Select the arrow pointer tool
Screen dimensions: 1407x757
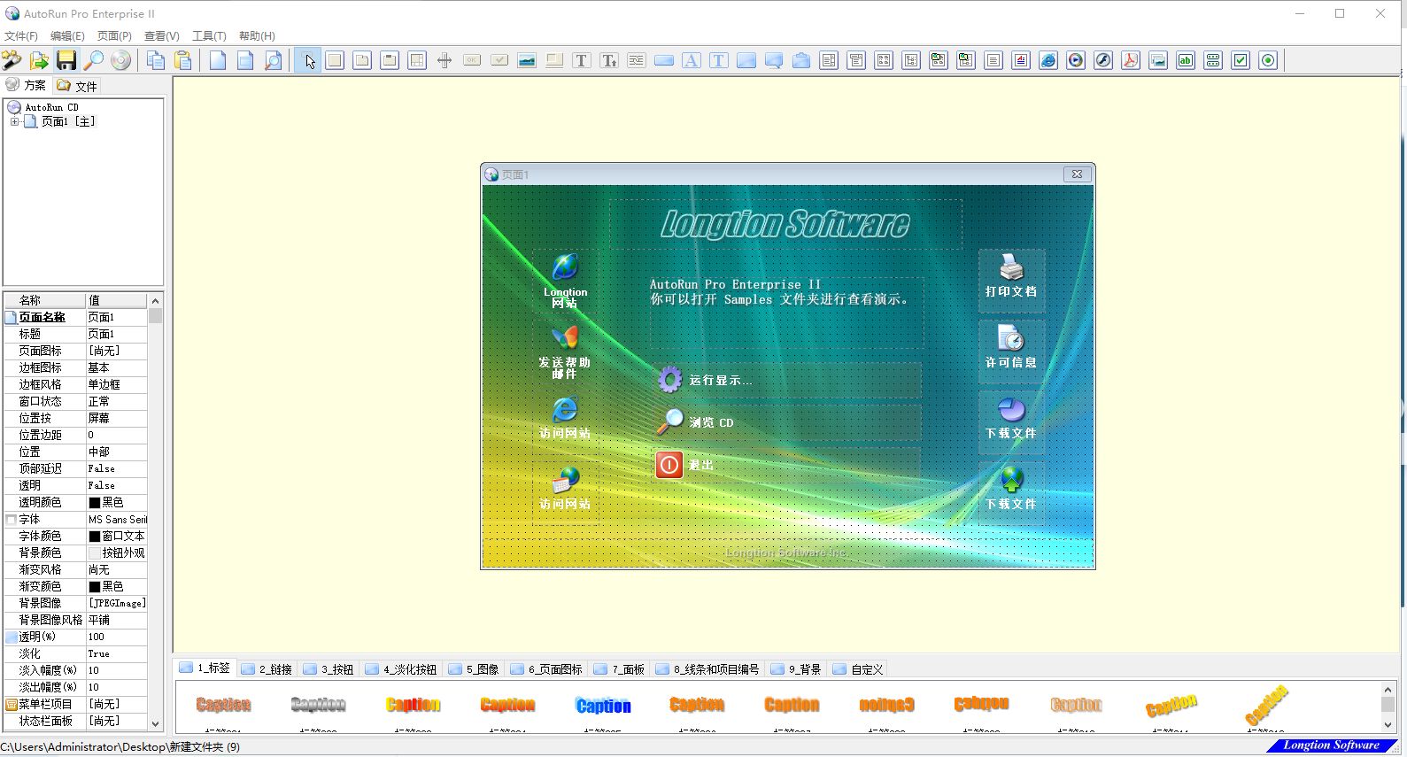(308, 60)
